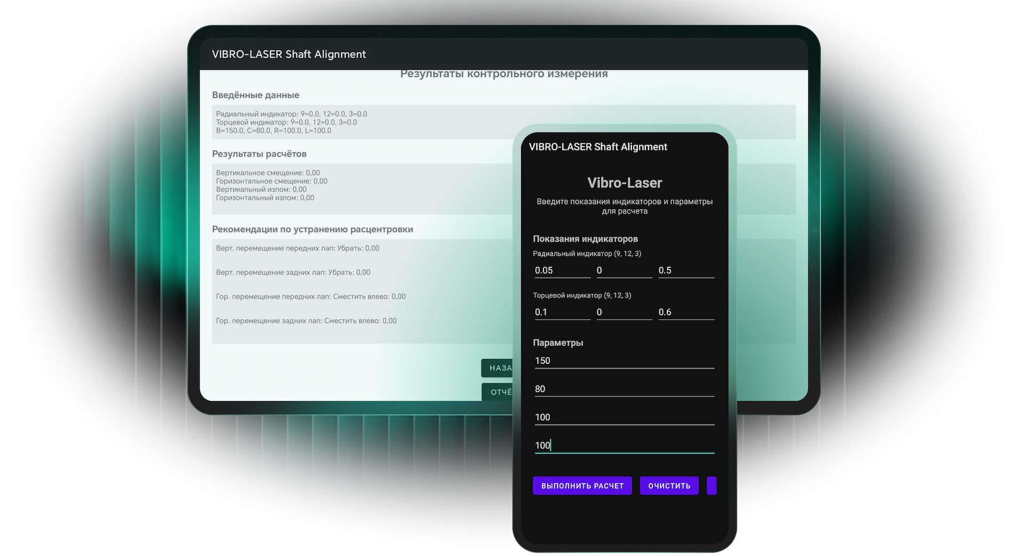Image resolution: width=1025 pixels, height=556 pixels.
Task: Click the tablet's Радиальный индикатор: 9=0.0 line
Action: tap(291, 114)
